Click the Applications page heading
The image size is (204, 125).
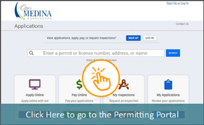[29, 26]
